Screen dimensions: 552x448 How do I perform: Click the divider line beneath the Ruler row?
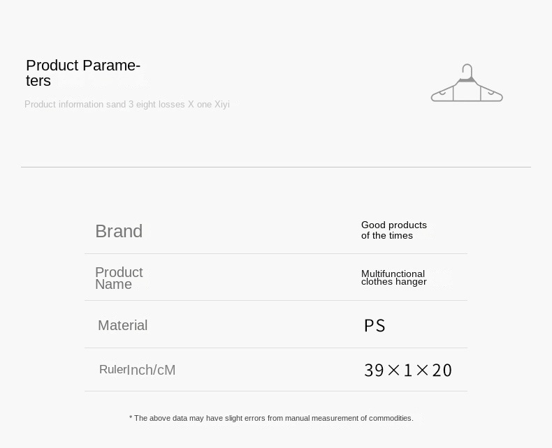pos(275,391)
